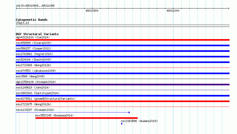
Task: Open nsv458999 (Itsara2009) variant label
Action: pyautogui.click(x=34, y=43)
